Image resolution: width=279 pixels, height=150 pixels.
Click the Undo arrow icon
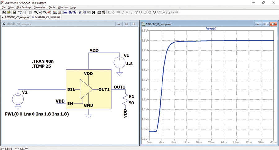(154, 12)
